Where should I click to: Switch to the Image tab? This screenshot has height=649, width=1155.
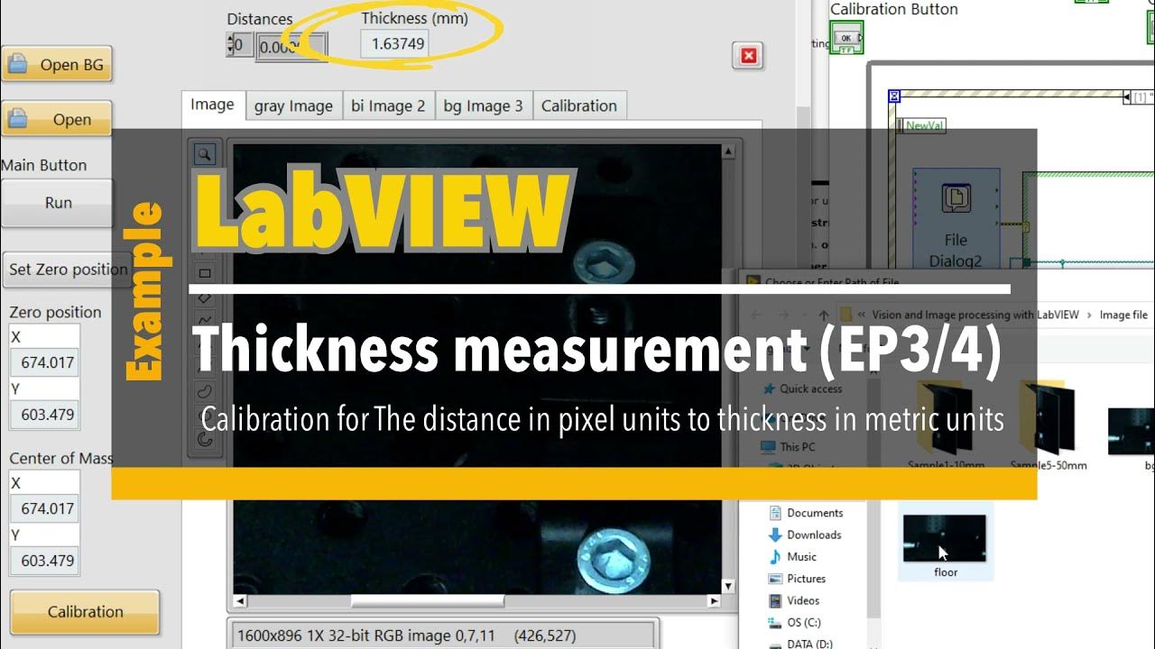coord(212,105)
